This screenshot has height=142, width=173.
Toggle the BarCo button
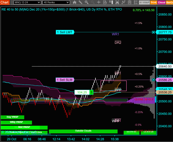coord(169,2)
